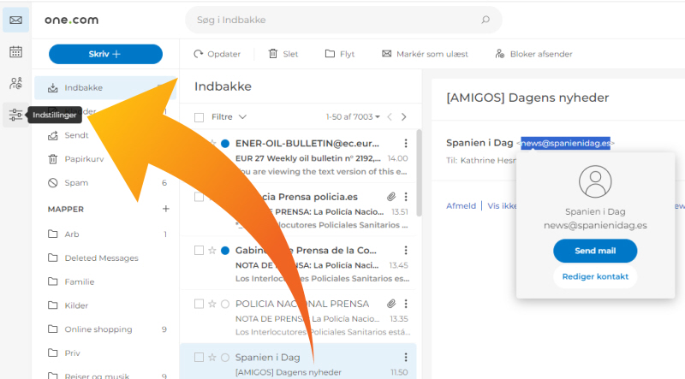
Task: Open Indstillinger settings icon
Action: pos(15,115)
